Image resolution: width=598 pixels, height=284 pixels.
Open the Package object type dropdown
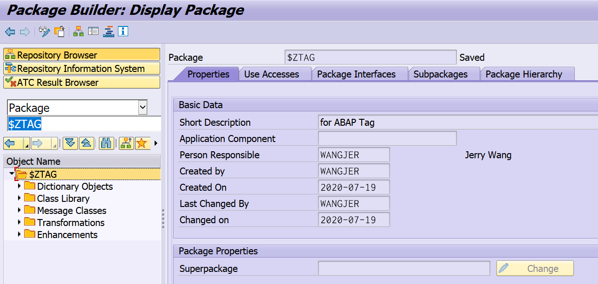point(143,108)
